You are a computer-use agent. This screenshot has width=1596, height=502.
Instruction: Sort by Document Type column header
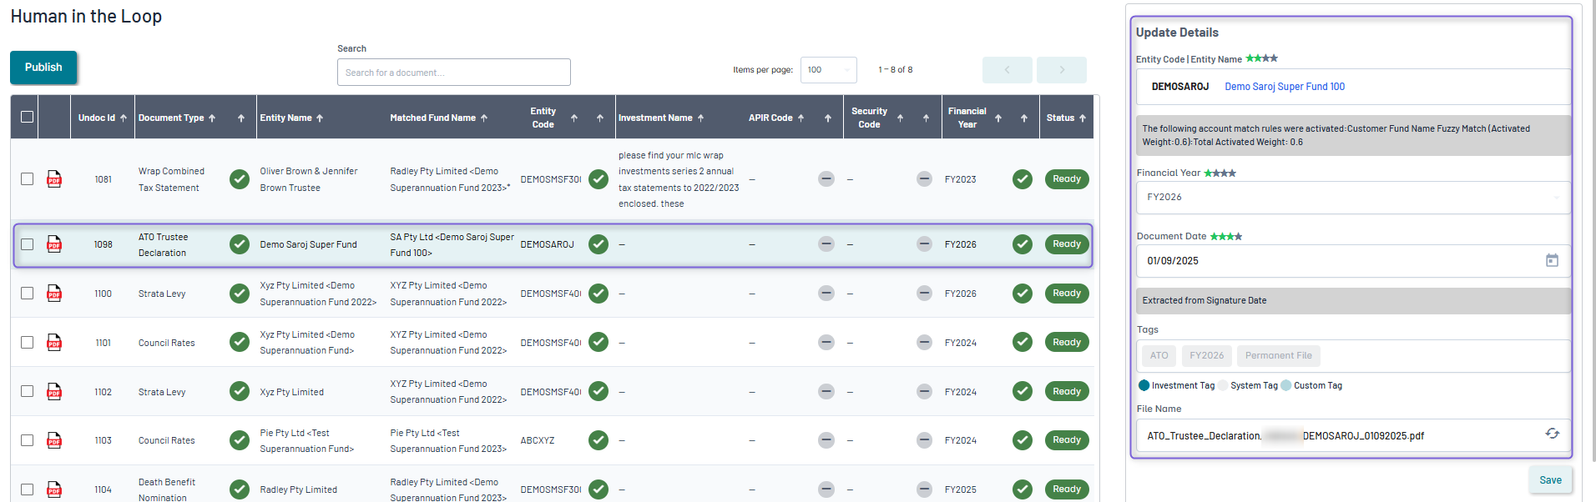pos(171,118)
